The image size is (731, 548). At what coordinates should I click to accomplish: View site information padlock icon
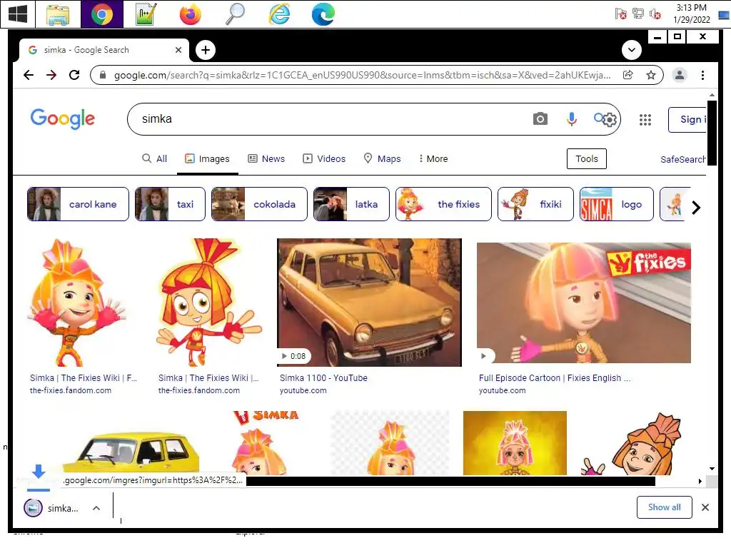[x=103, y=75]
